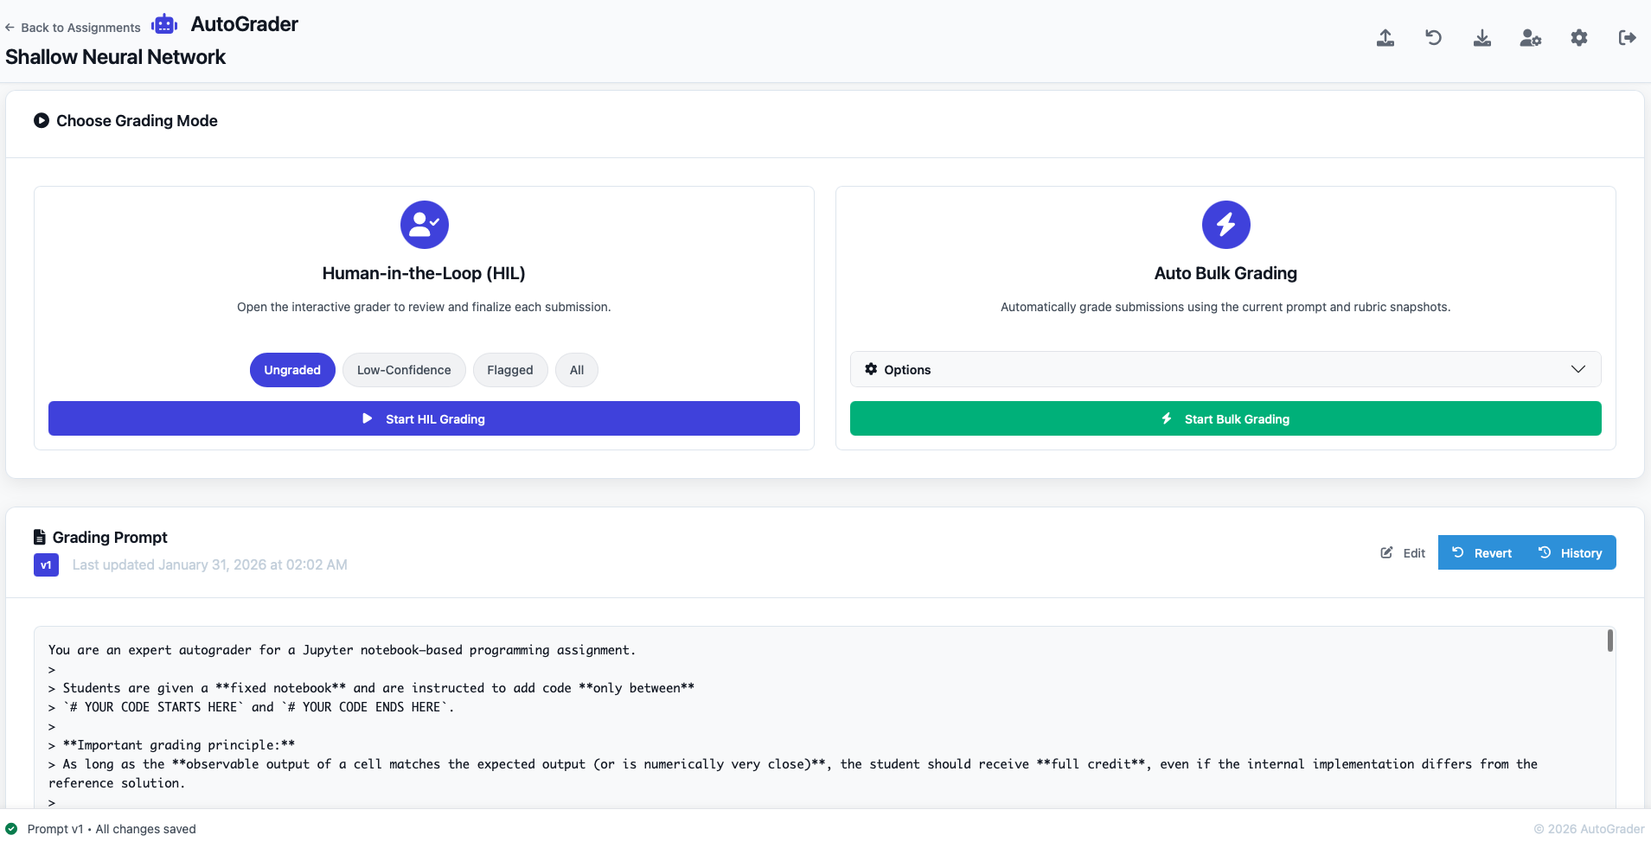The height and width of the screenshot is (848, 1651).
Task: Start Bulk Grading
Action: coord(1225,418)
